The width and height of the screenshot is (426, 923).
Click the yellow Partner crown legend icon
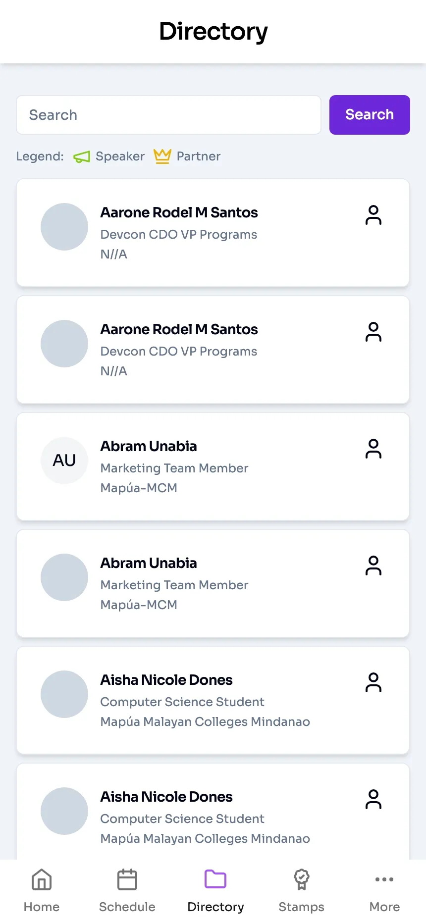[x=162, y=156]
